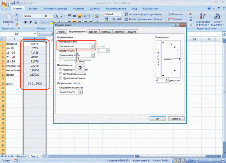Viewport: 226px width, 163px height.
Task: Click Надпись orientation dial
Action: pyautogui.click(x=171, y=59)
